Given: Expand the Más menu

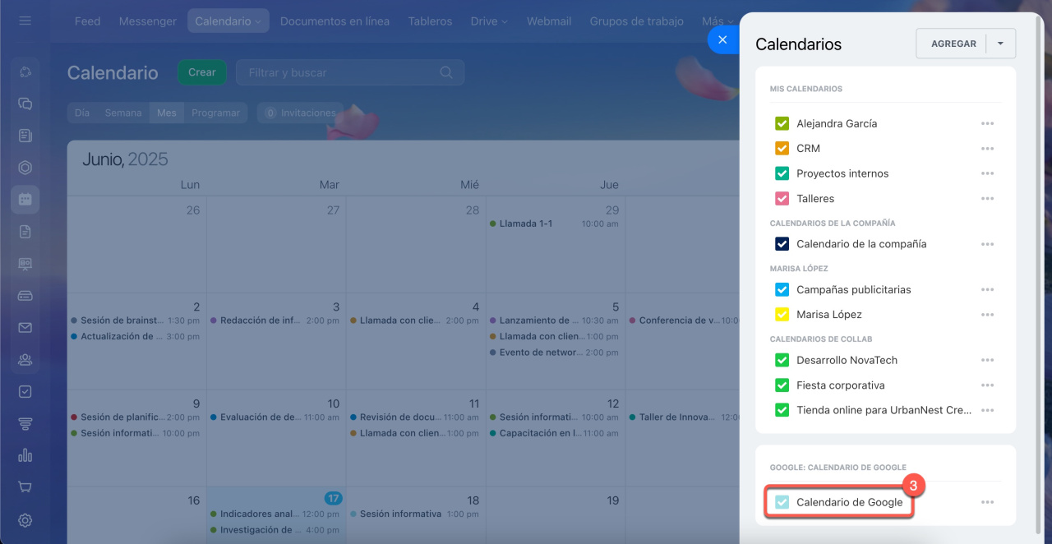Looking at the screenshot, I should (717, 21).
